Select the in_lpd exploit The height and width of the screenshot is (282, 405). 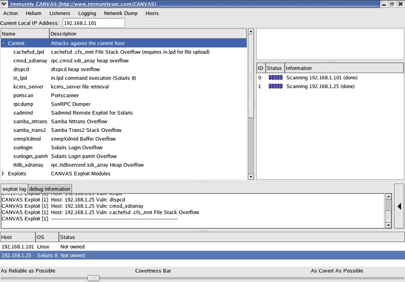(x=124, y=78)
